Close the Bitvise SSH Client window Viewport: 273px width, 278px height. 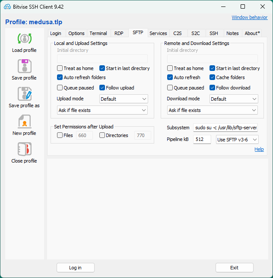coord(263,7)
